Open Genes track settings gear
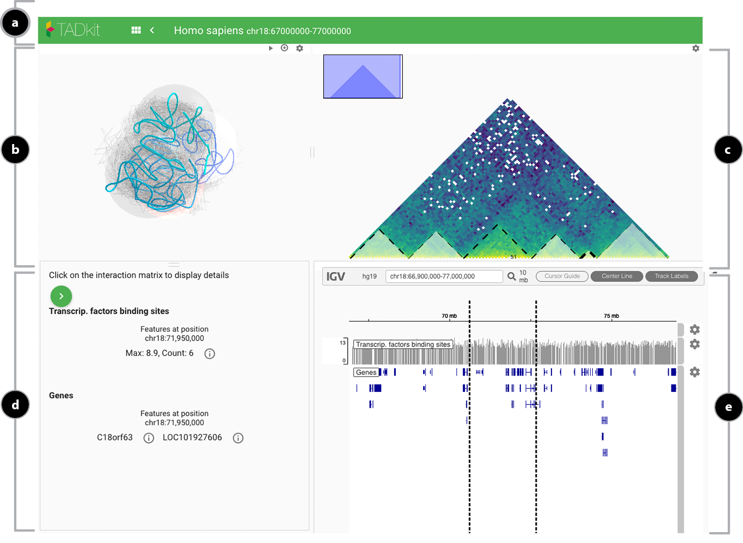743x543 pixels. click(694, 372)
